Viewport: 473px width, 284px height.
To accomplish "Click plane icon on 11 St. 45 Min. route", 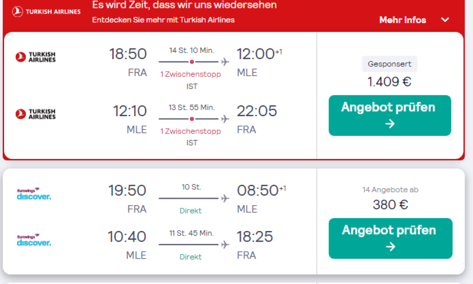I will click(225, 244).
